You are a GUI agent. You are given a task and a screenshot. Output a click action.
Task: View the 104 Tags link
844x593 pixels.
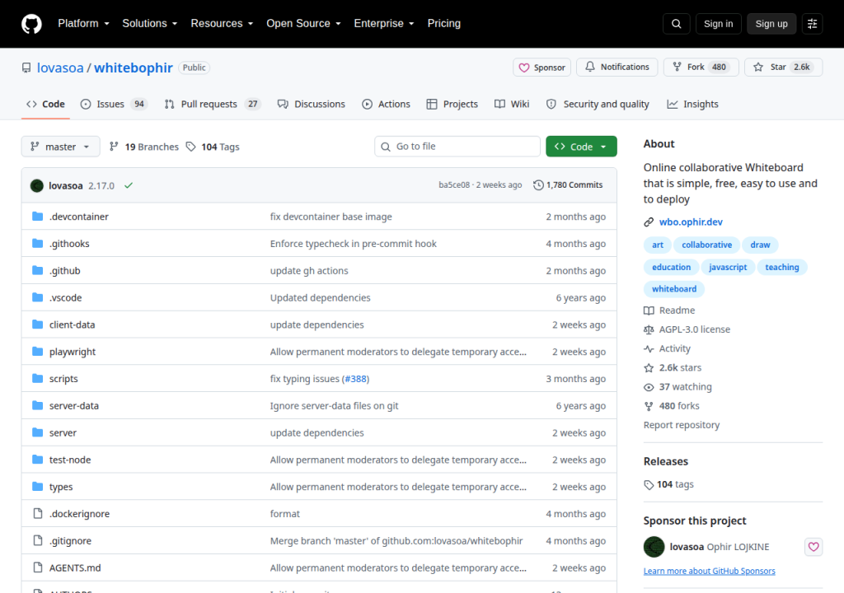click(213, 147)
